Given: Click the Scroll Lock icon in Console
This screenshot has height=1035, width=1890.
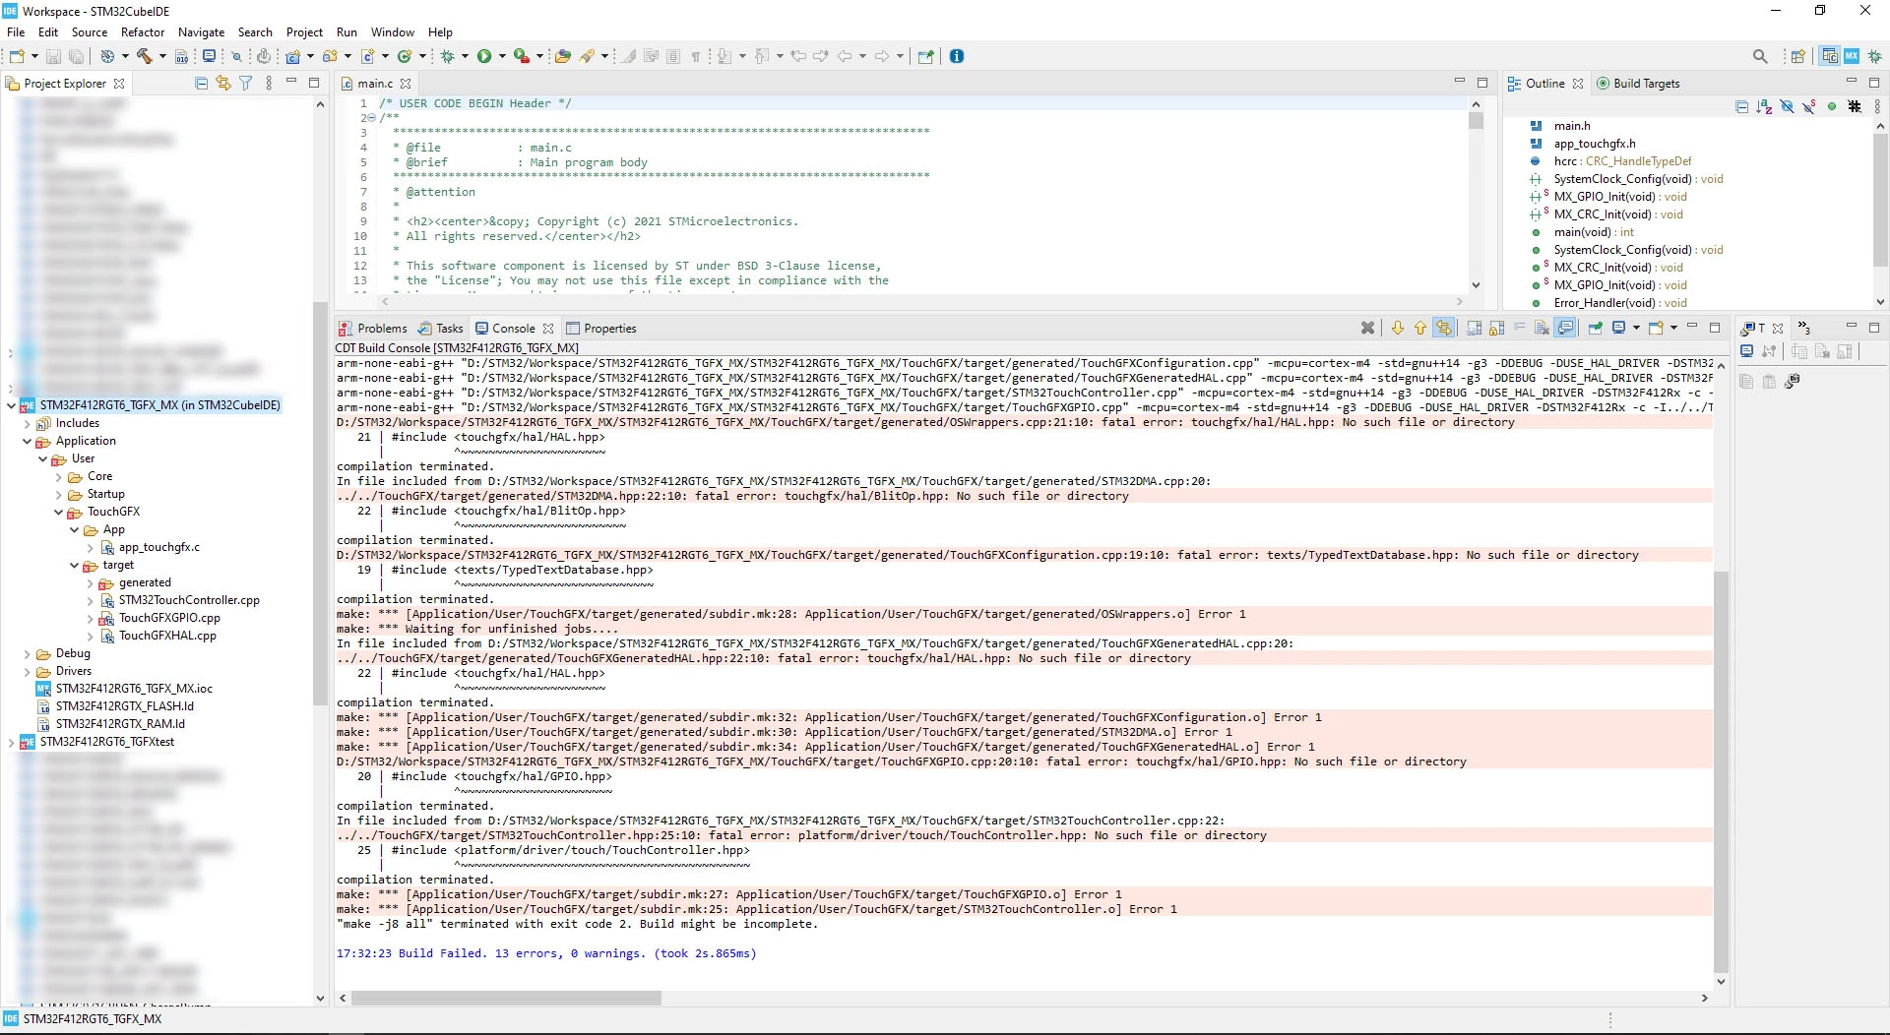Looking at the screenshot, I should pos(1496,328).
